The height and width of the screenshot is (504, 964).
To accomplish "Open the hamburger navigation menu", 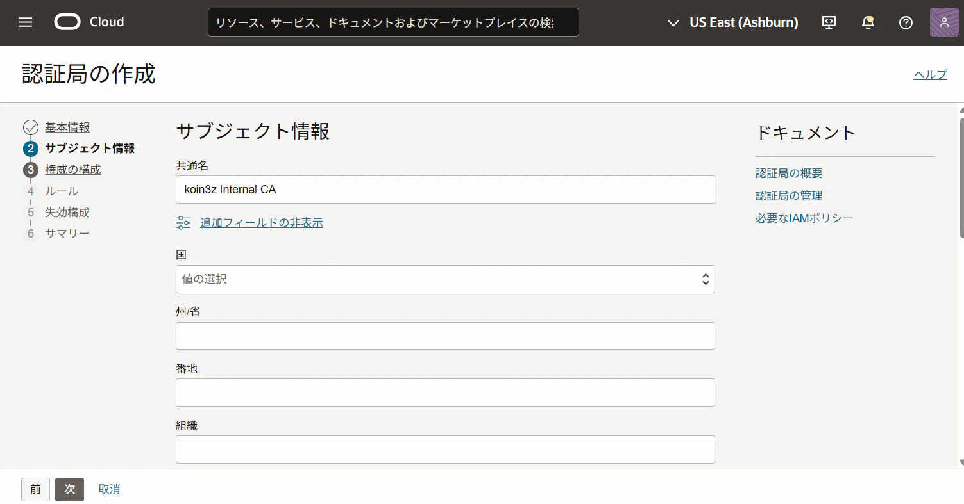I will pyautogui.click(x=25, y=22).
